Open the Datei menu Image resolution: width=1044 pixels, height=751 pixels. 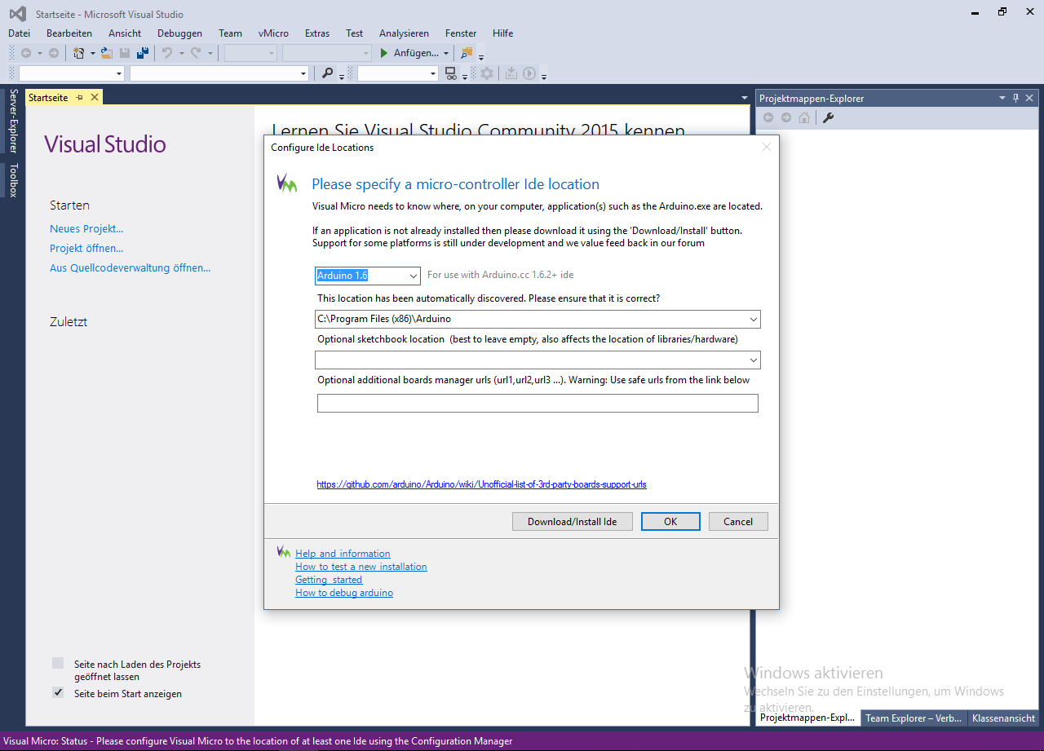19,33
